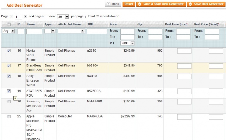
Task: Go to next page arrow icon
Action: [x=26, y=17]
